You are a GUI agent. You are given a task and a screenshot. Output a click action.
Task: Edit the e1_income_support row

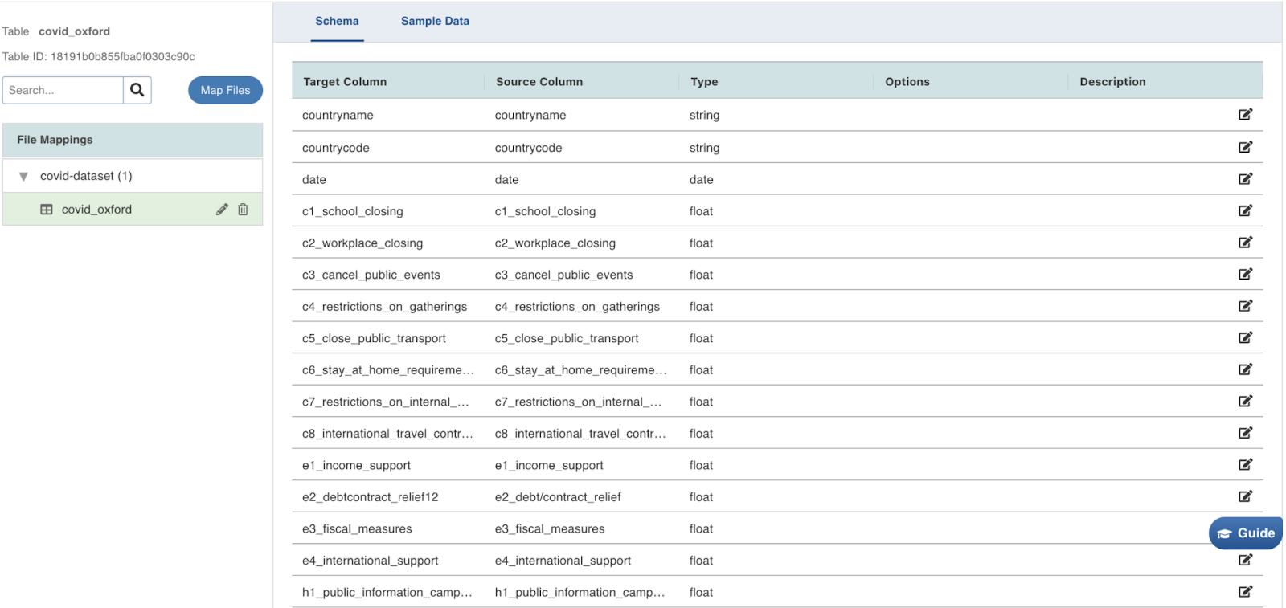click(x=1245, y=464)
